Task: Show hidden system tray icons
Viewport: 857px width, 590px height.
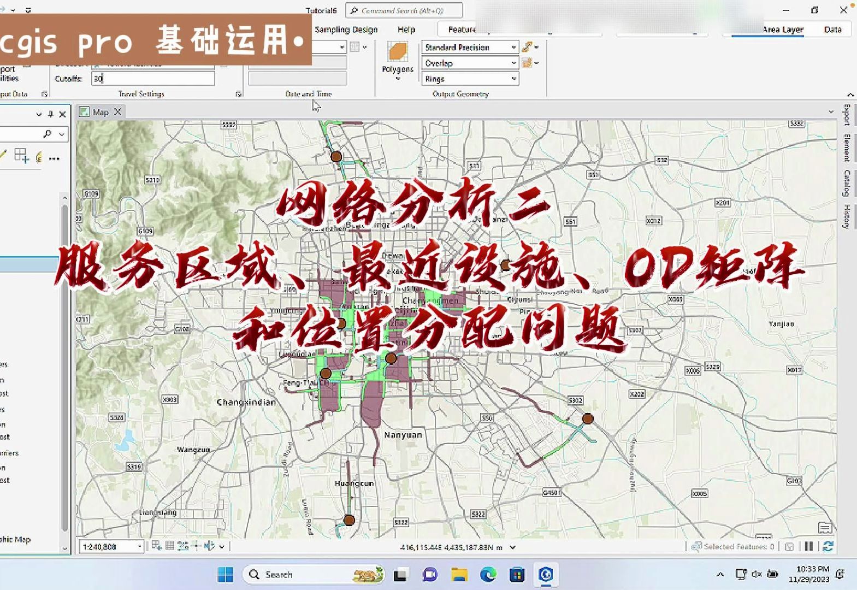Action: (720, 574)
